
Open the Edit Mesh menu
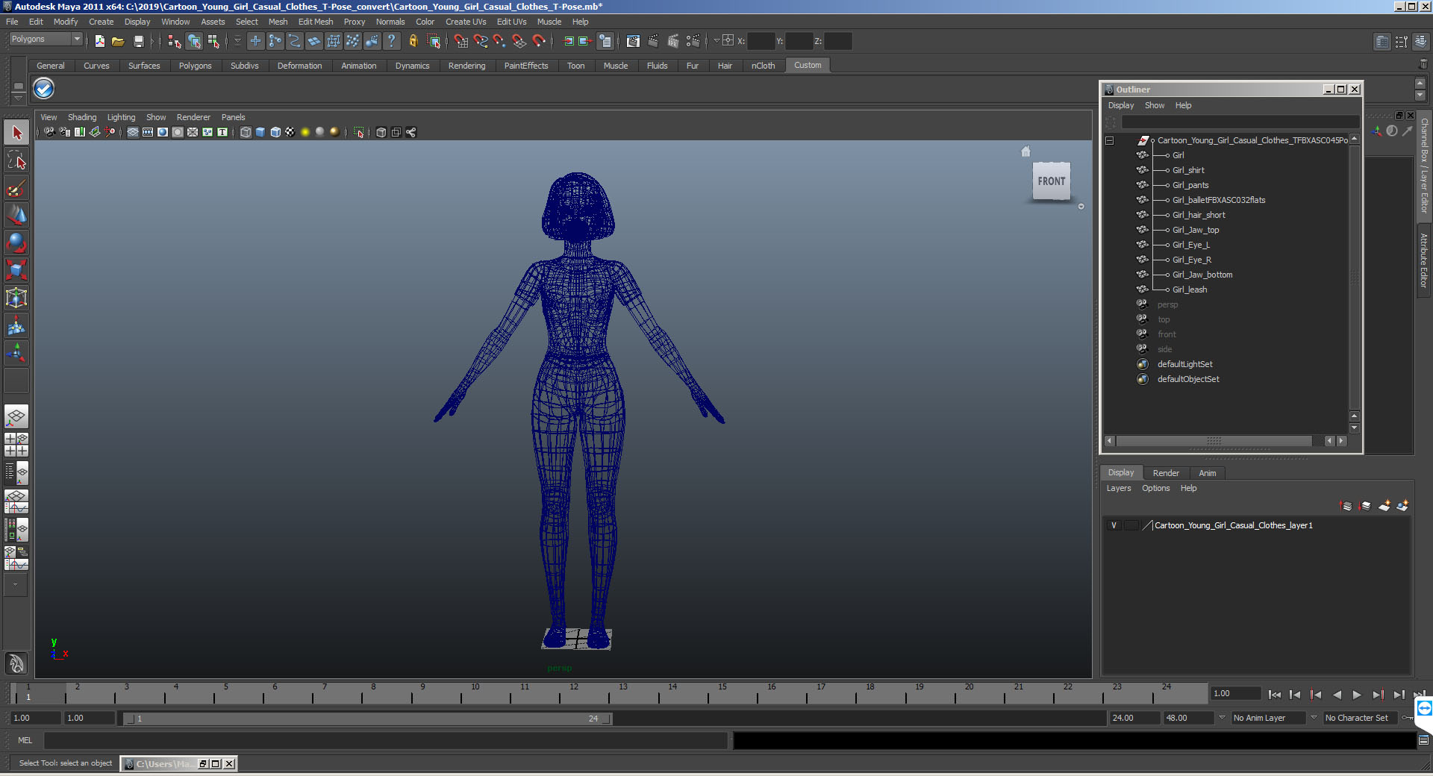(316, 22)
